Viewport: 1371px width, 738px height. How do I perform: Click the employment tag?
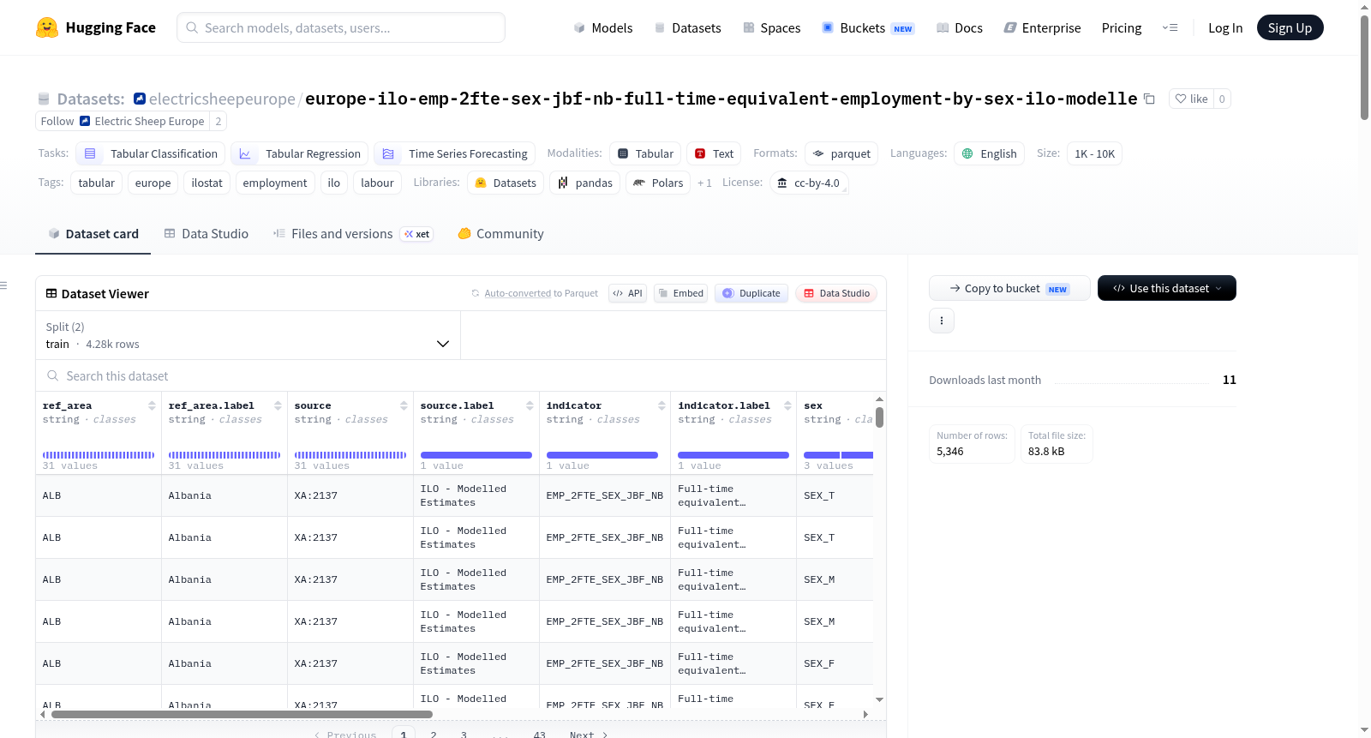(275, 183)
